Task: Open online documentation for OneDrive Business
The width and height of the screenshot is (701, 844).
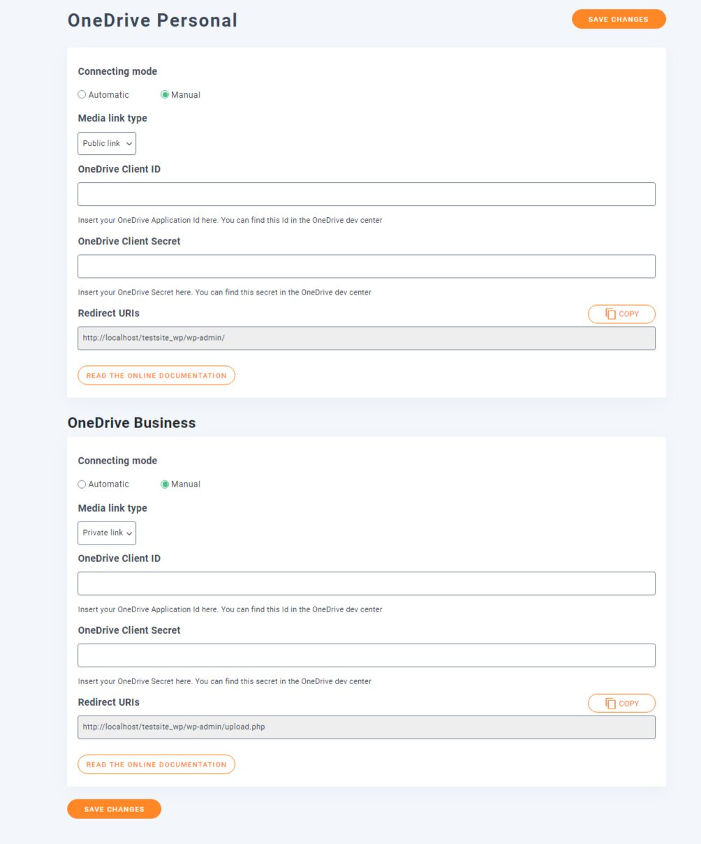Action: pos(156,764)
